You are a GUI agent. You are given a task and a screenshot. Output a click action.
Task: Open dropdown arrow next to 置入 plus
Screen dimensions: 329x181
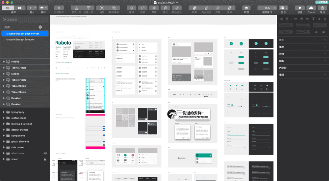coord(35,8)
